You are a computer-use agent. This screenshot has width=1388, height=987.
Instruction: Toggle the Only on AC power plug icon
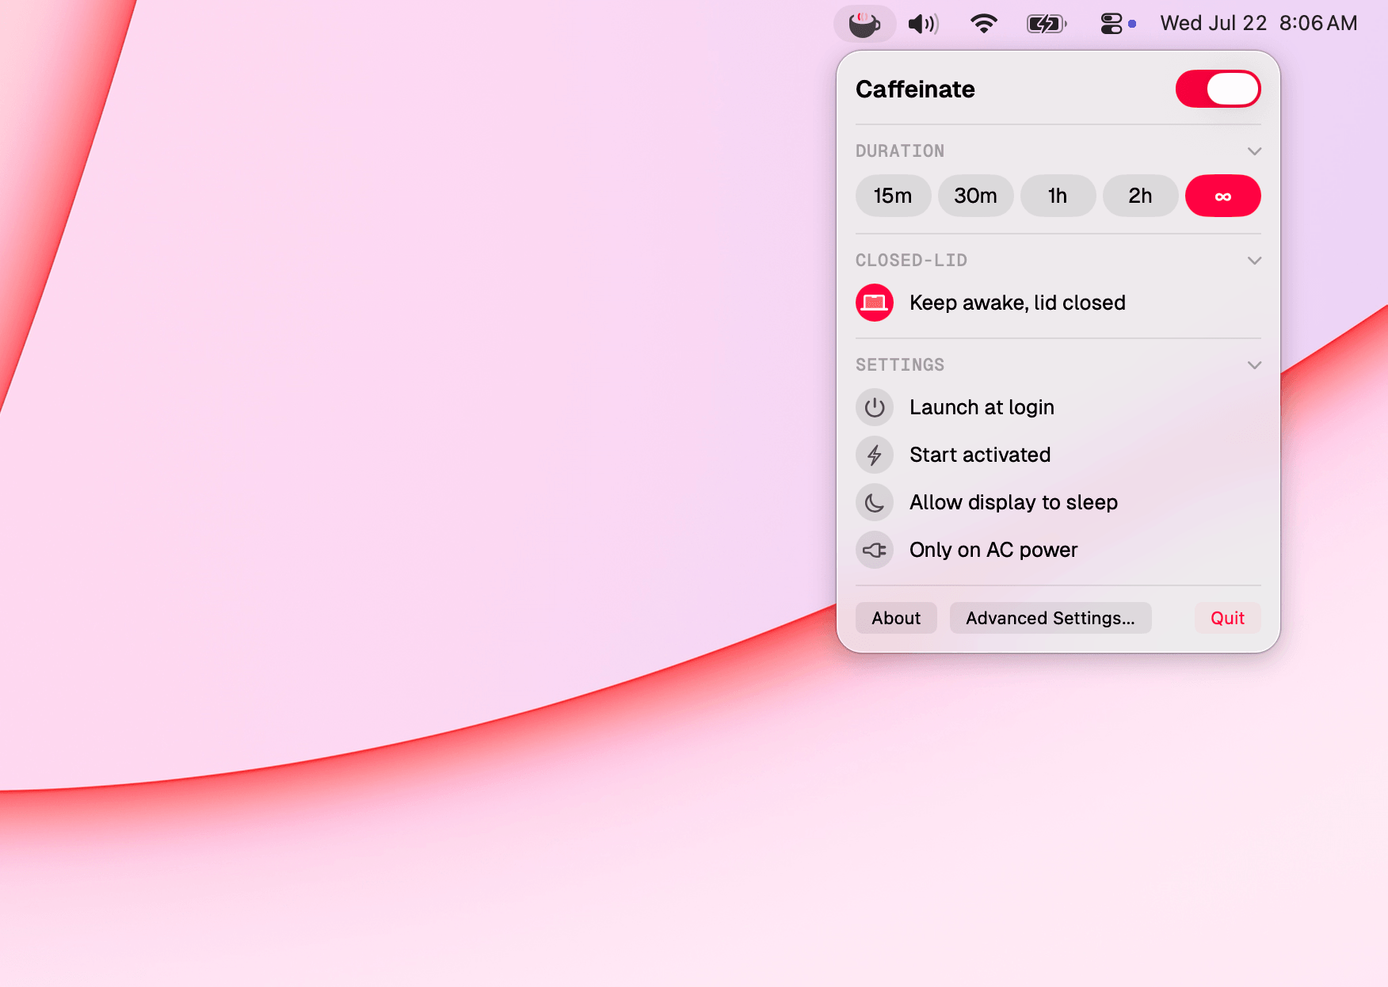coord(875,550)
